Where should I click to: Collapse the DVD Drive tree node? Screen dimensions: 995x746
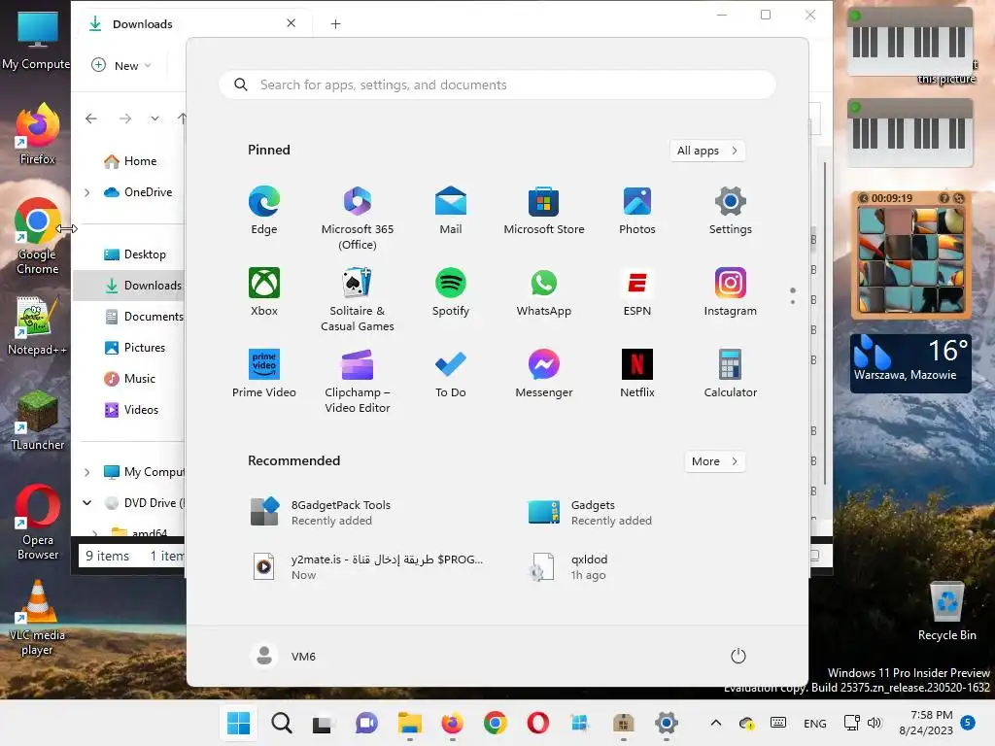click(87, 503)
